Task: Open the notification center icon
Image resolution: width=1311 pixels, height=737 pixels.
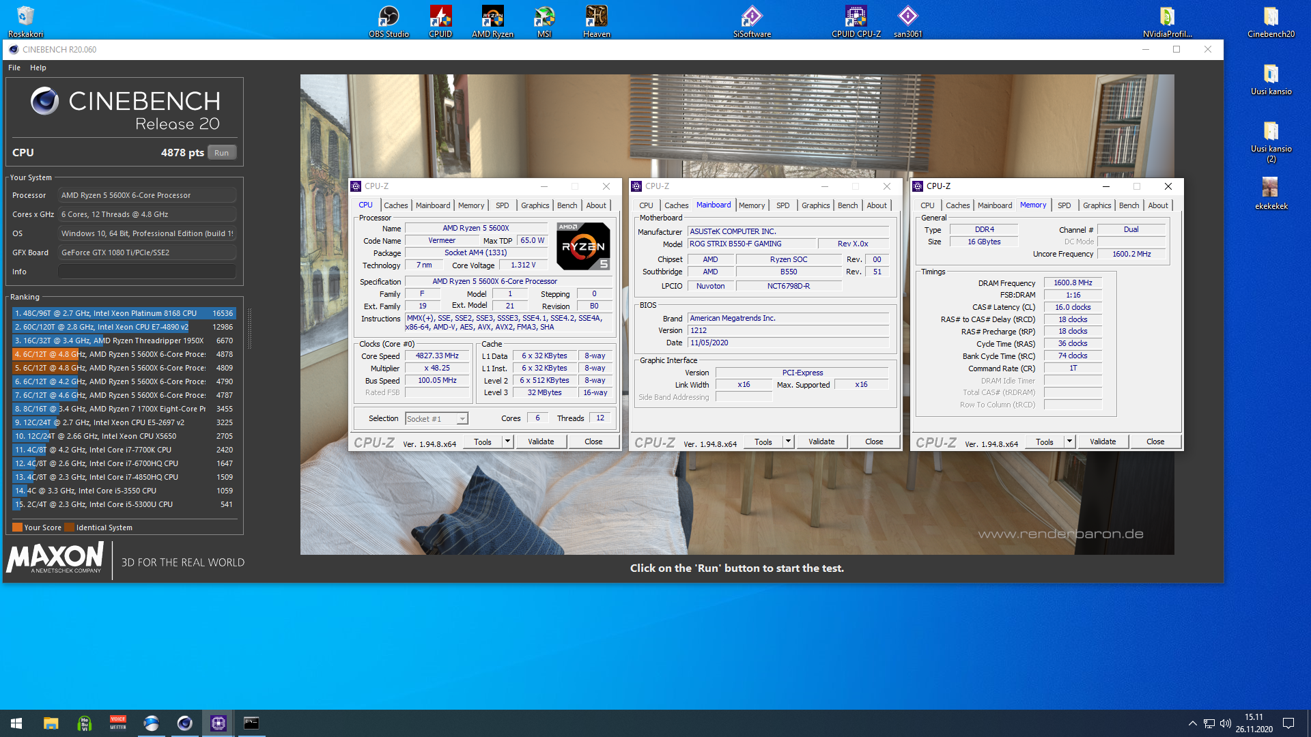Action: tap(1288, 723)
